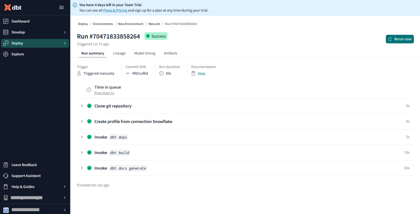Go to the Deploy breadcrumb
The image size is (420, 214).
83,24
